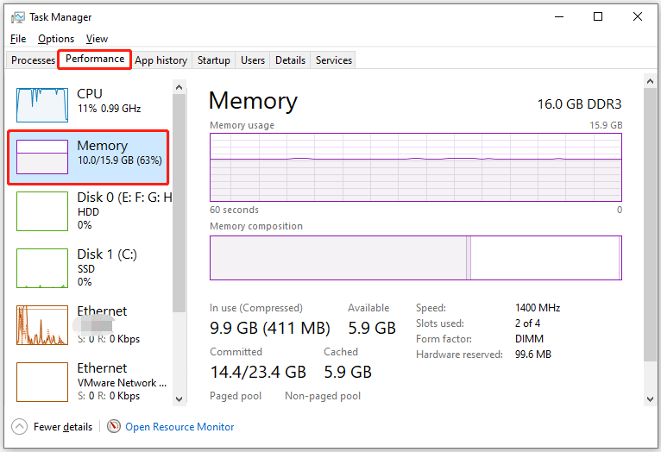Click the Disk 1 (C:) label

point(107,254)
